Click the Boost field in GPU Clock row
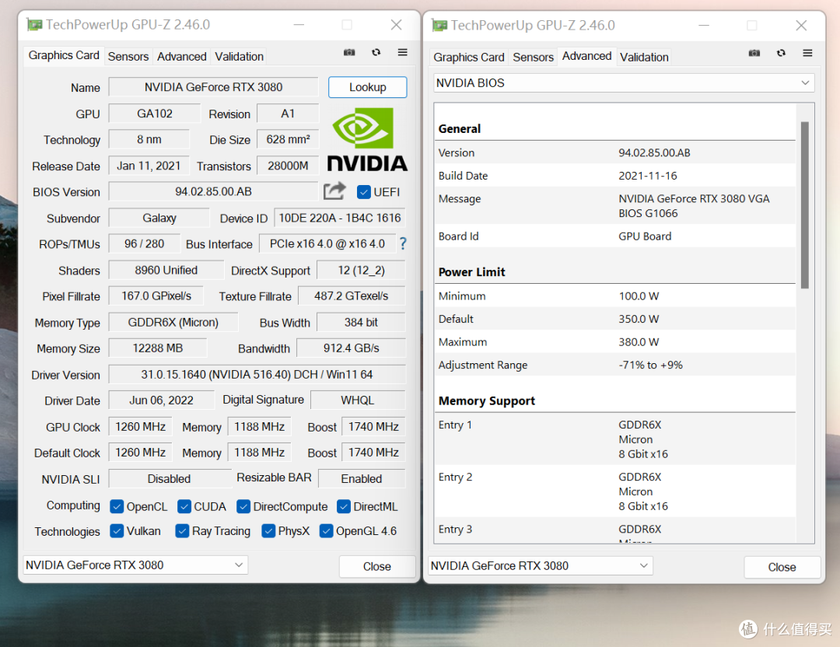This screenshot has width=840, height=647. [373, 426]
